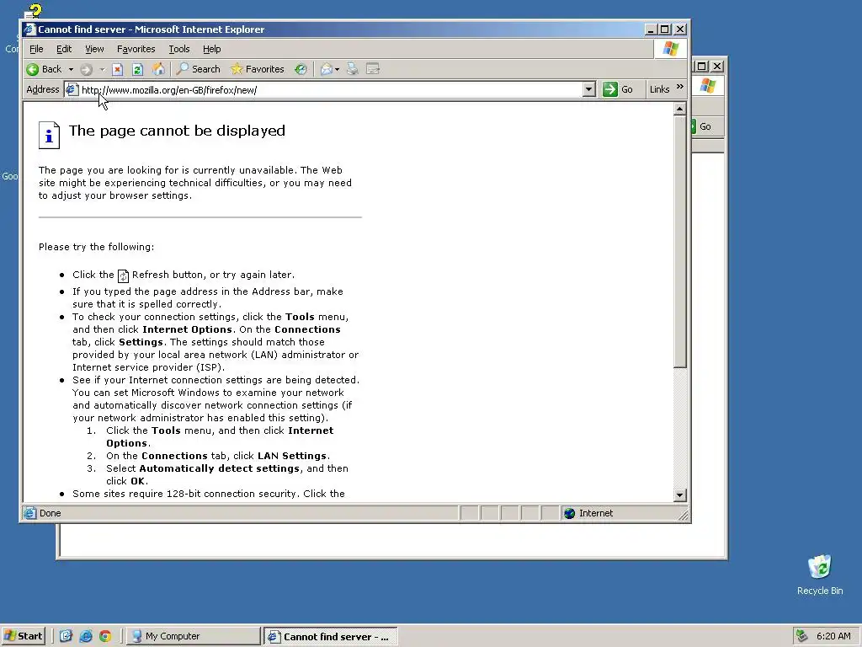
Task: Refresh the page using the toolbar icon
Action: point(137,69)
